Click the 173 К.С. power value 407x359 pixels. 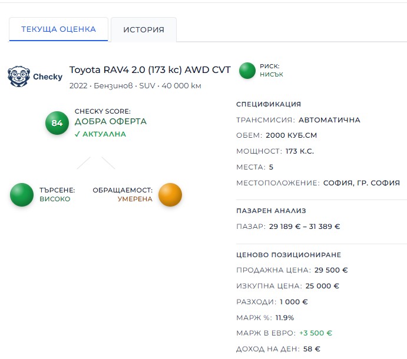click(x=300, y=151)
